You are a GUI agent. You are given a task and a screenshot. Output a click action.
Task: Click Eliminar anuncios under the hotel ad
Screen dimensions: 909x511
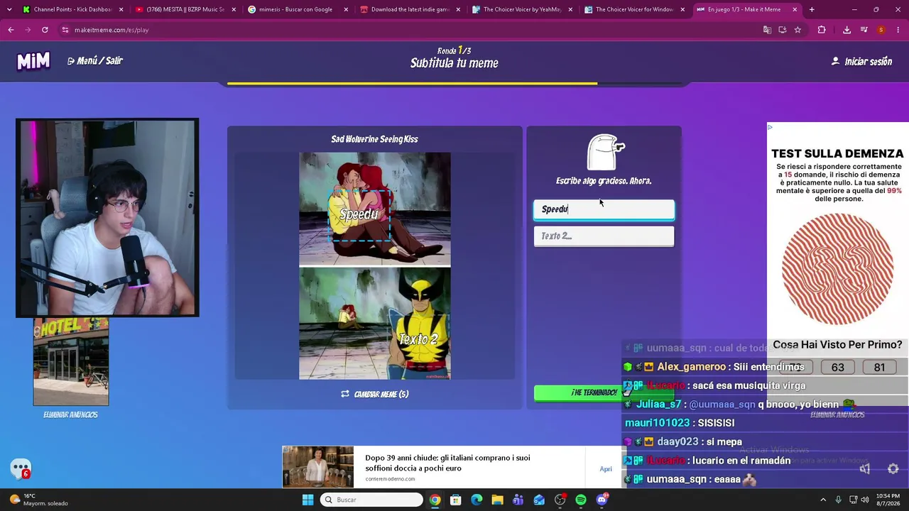(x=70, y=414)
